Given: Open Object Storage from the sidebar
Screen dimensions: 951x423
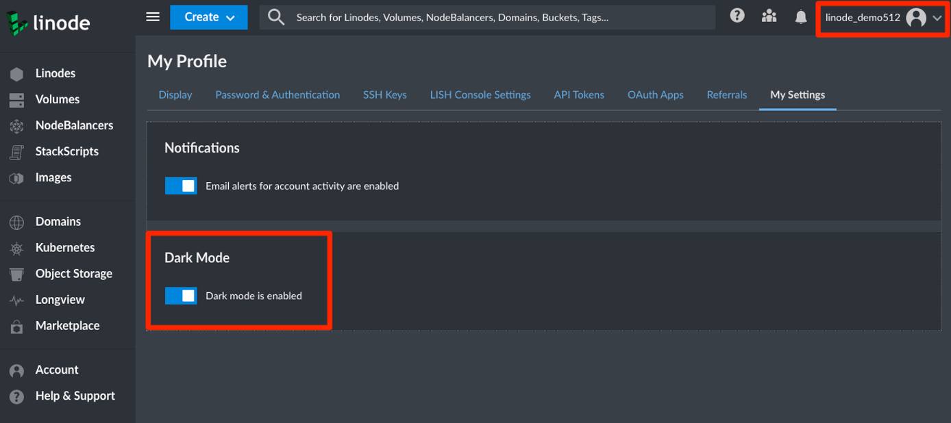Looking at the screenshot, I should click(x=73, y=273).
